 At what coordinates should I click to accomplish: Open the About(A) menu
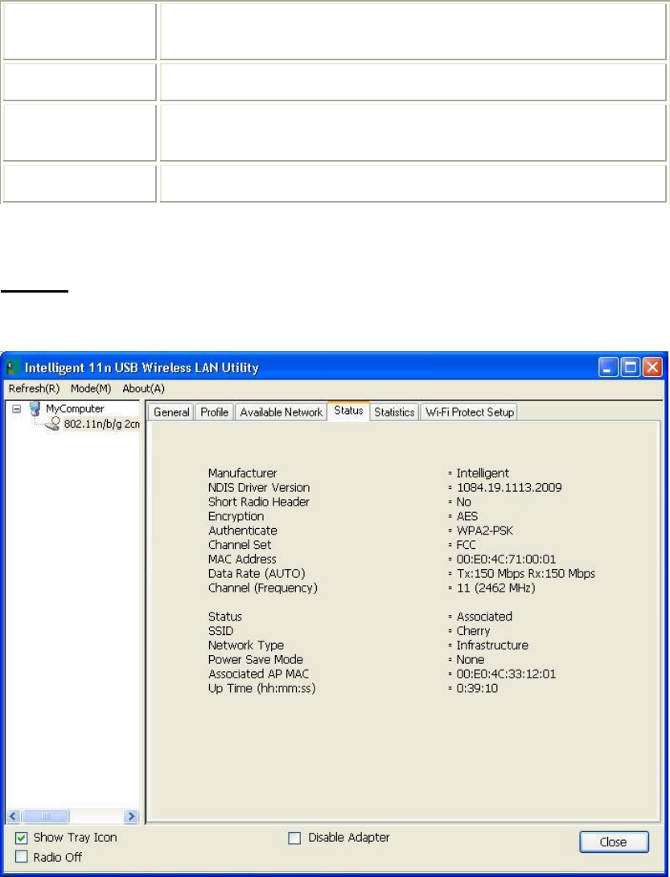pos(143,388)
